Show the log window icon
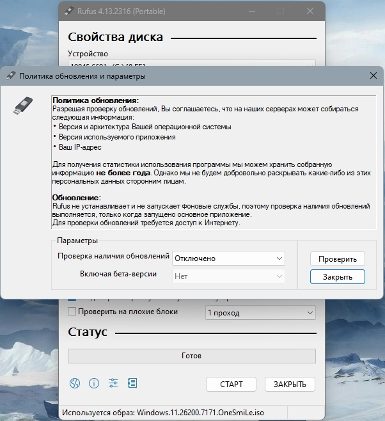The image size is (385, 421). pyautogui.click(x=132, y=383)
